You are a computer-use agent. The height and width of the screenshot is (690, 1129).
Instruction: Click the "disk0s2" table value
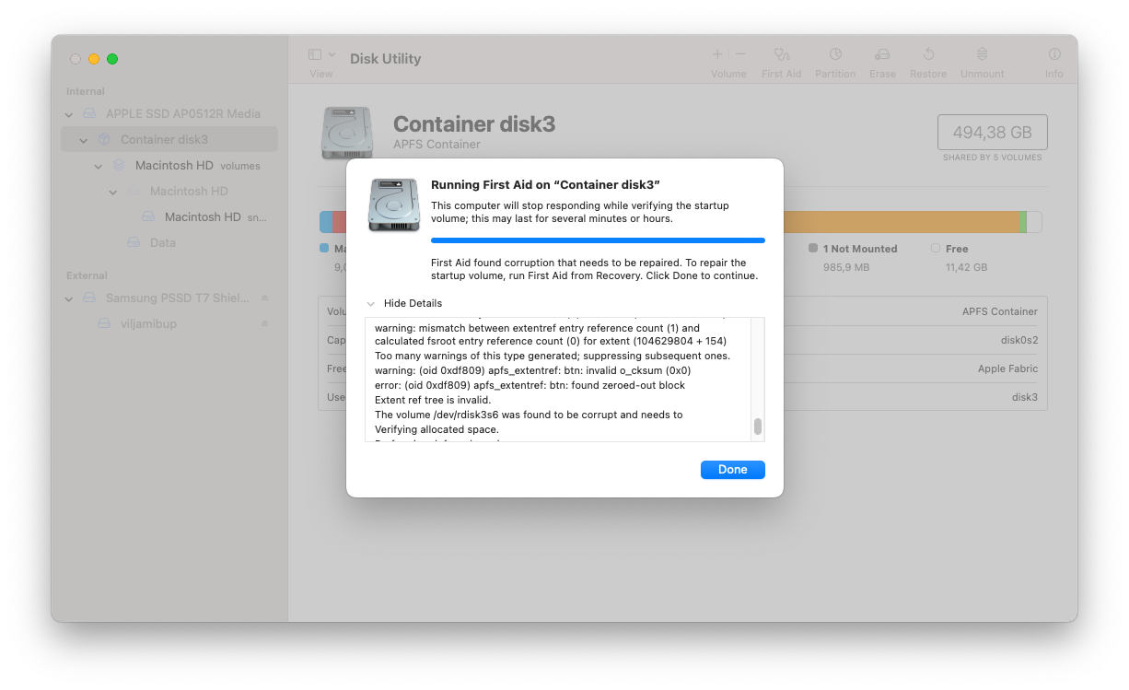[1019, 340]
